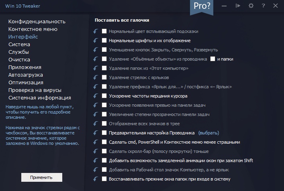Restore default for «Нормальный цвет всплывающей подсказки» arrow
This screenshot has height=191, width=284.
pos(96,31)
